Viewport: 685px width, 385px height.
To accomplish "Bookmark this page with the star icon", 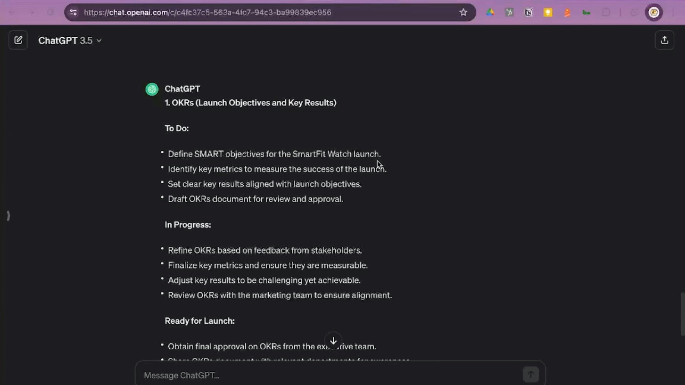I will coord(463,12).
